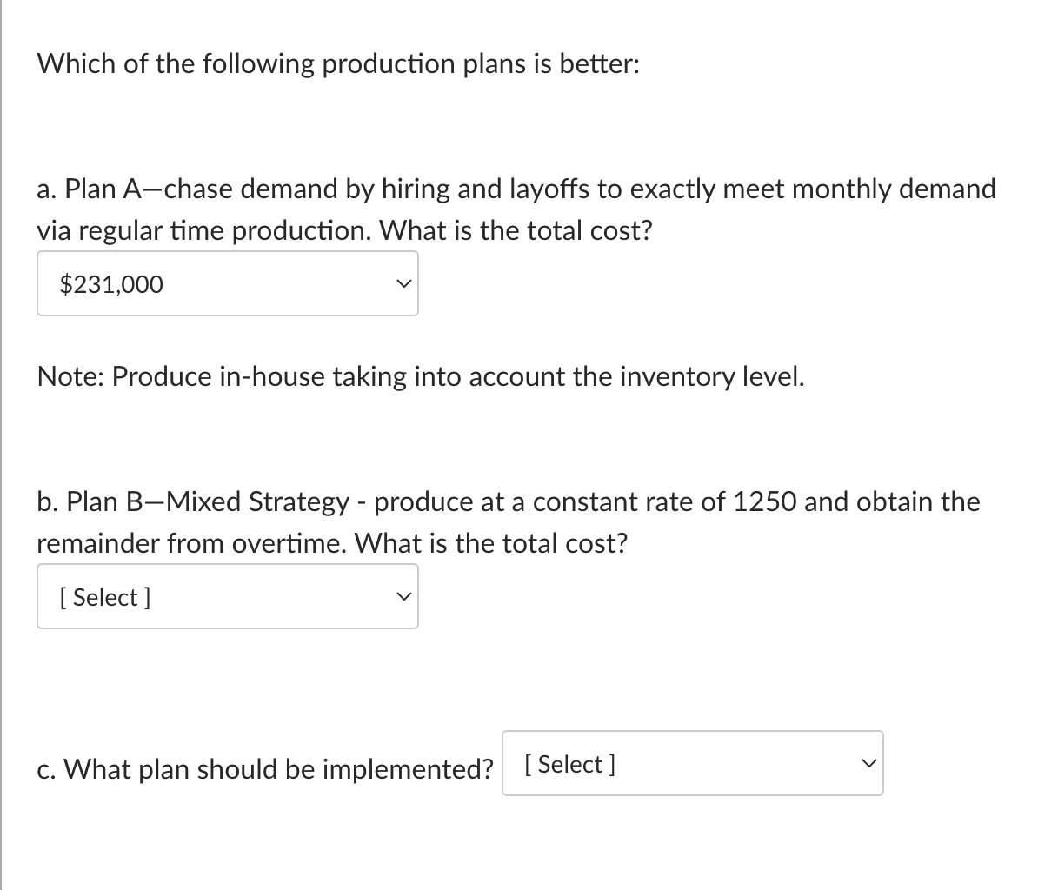The width and height of the screenshot is (1038, 890).
Task: Click the 'Note: Produce in-house' text
Action: point(421,376)
